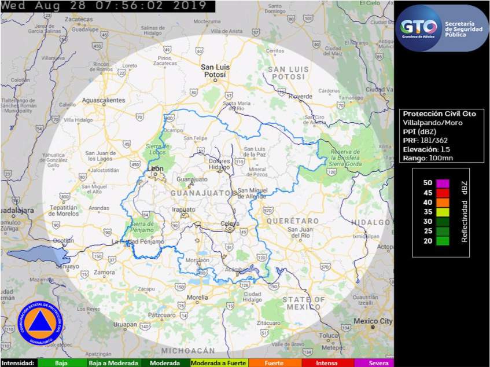Click the Dolores Hidalgo label
The image size is (490, 367).
219,164
